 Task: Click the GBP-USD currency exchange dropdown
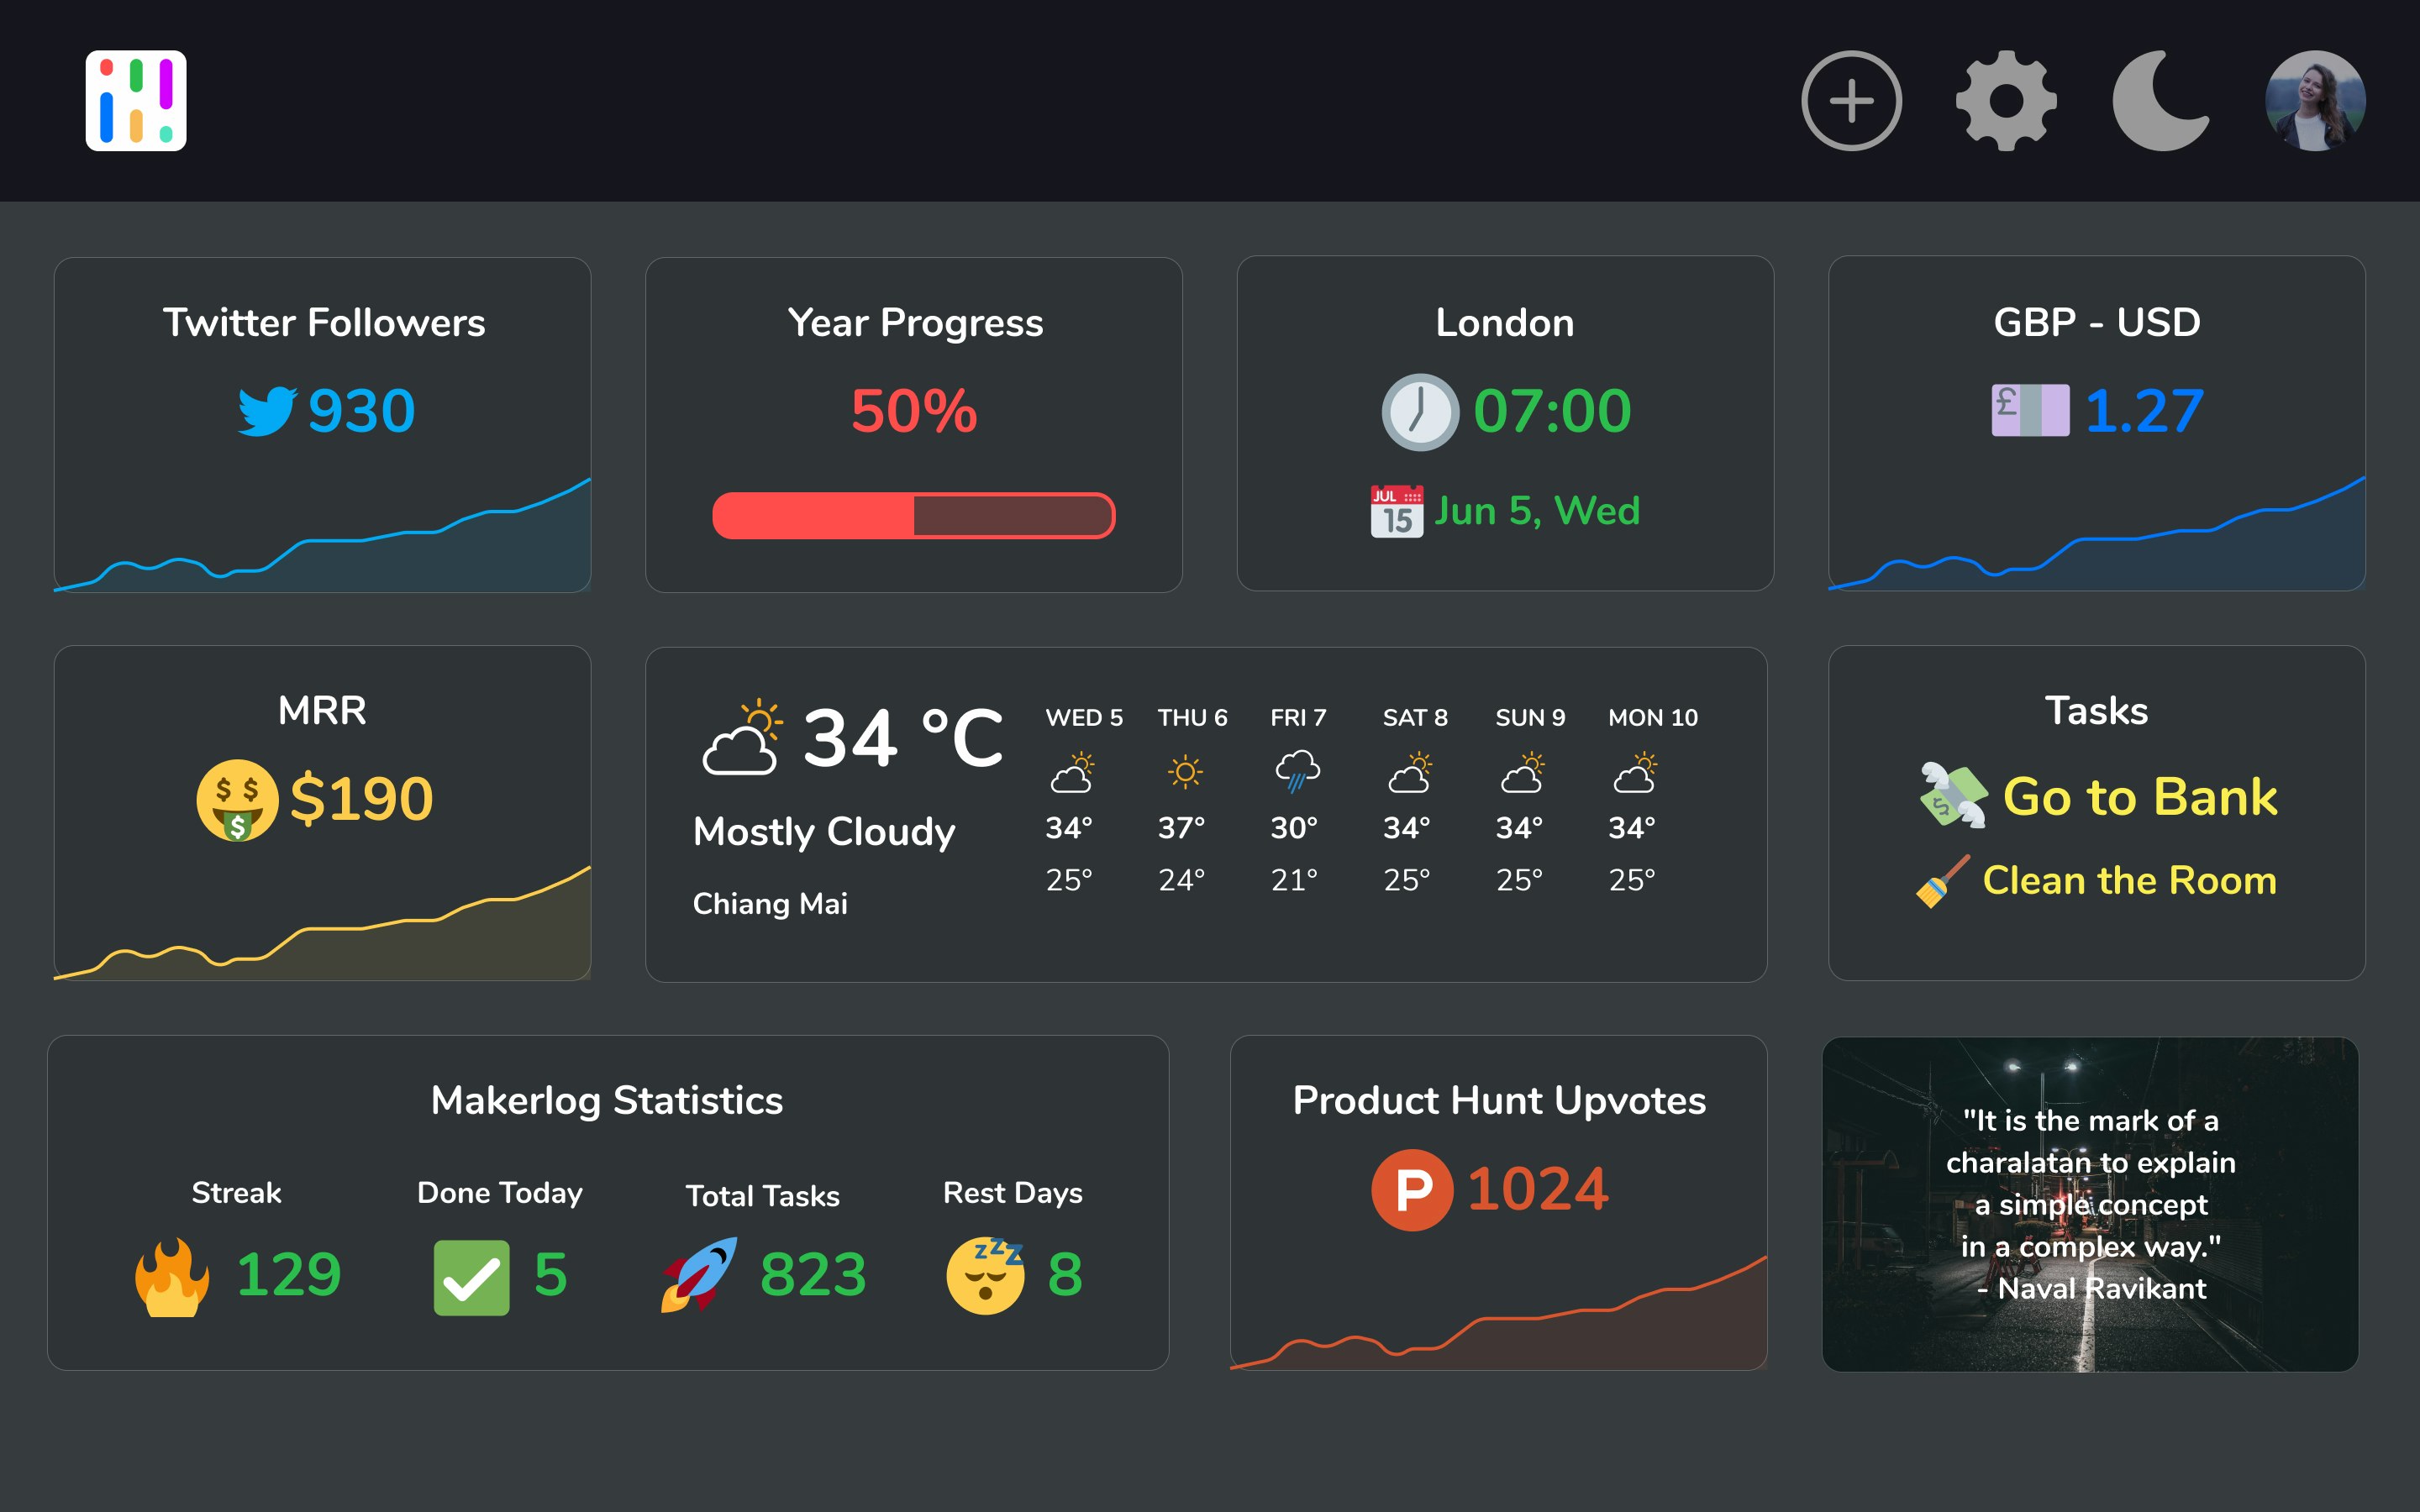pos(2097,323)
